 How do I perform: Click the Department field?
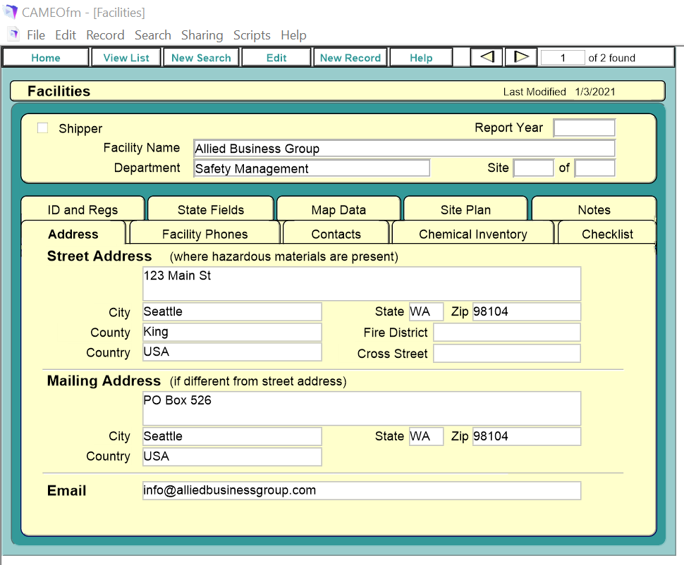(312, 168)
